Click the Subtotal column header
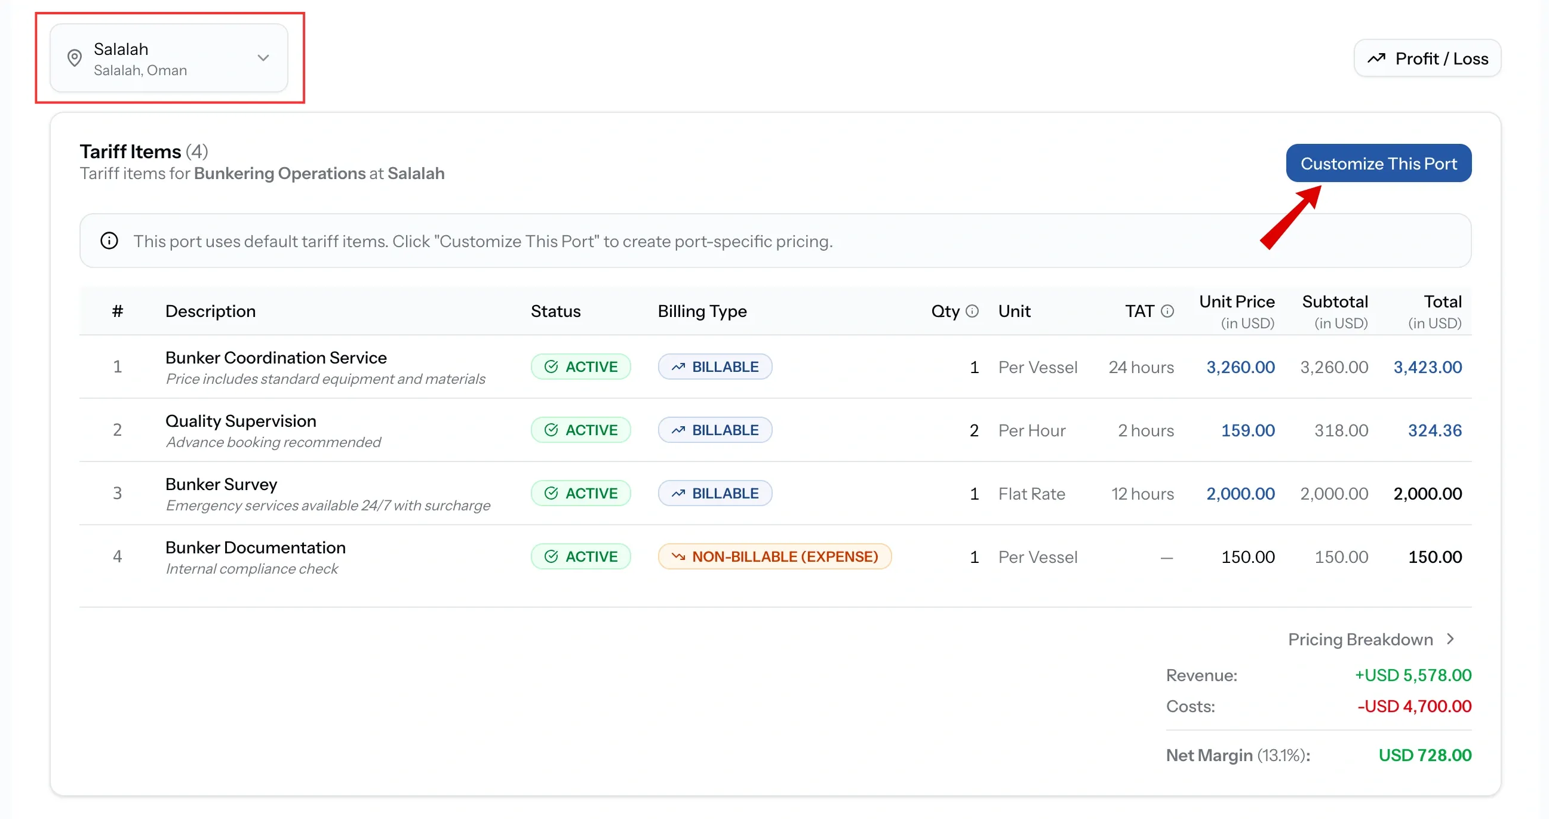This screenshot has height=819, width=1549. (x=1335, y=312)
